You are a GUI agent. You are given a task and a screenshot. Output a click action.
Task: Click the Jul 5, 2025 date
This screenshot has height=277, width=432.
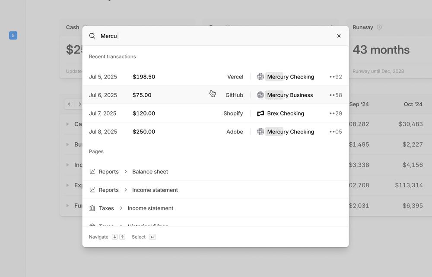pos(103,77)
